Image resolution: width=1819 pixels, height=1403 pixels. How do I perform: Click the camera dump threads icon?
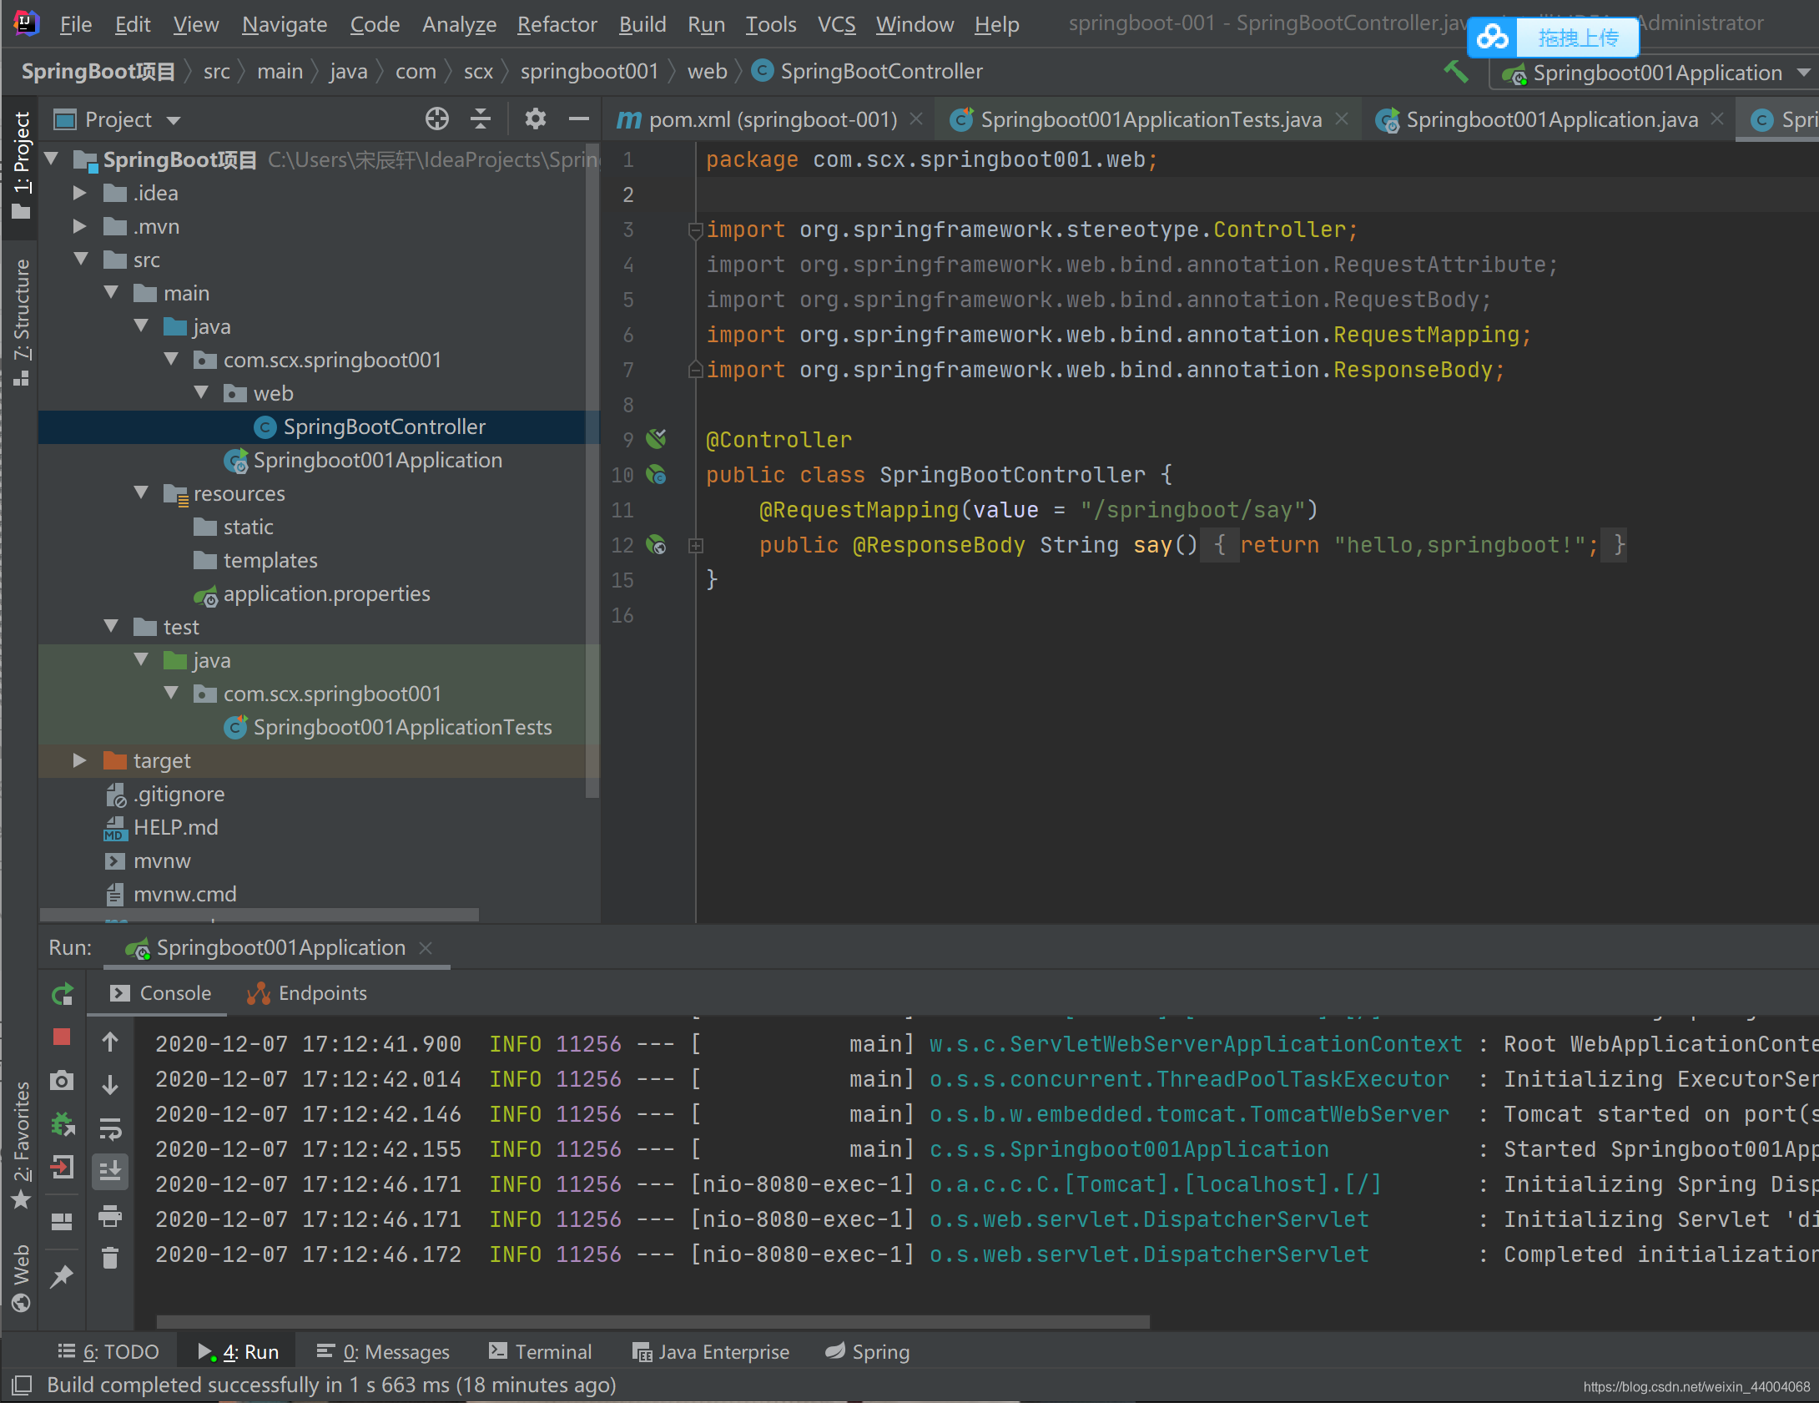point(62,1081)
